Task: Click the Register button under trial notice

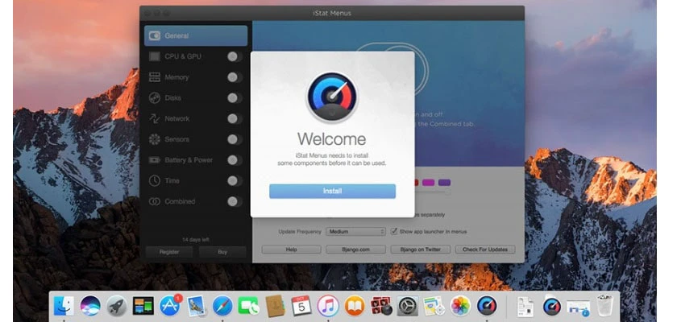Action: tap(169, 252)
